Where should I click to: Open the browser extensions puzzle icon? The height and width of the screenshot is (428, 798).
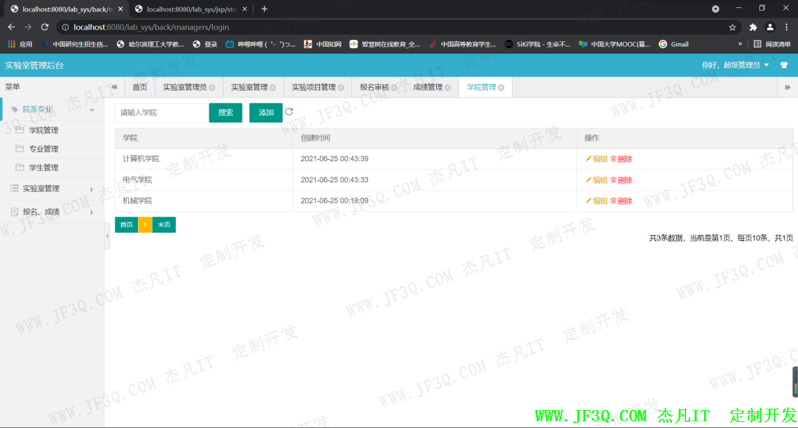[753, 27]
